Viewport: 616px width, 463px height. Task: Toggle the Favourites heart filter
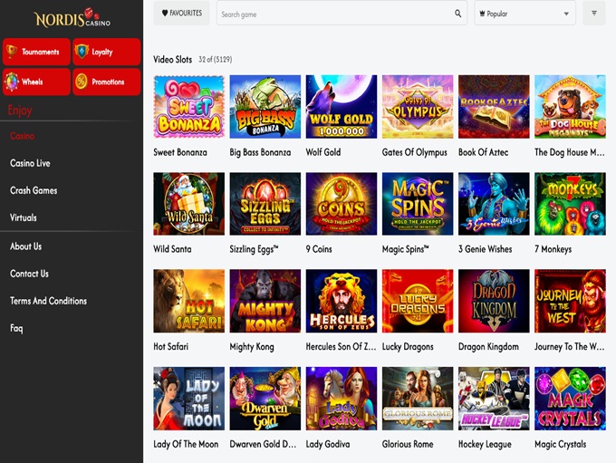click(181, 14)
